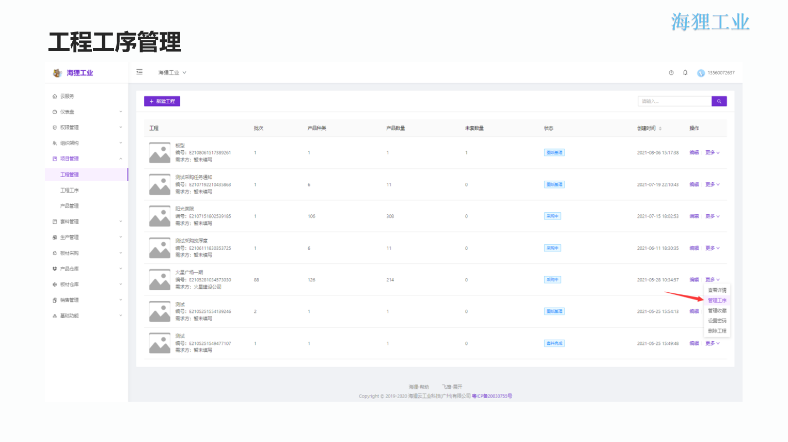Click the 新建工程 button
Image resolution: width=788 pixels, height=442 pixels.
(162, 101)
